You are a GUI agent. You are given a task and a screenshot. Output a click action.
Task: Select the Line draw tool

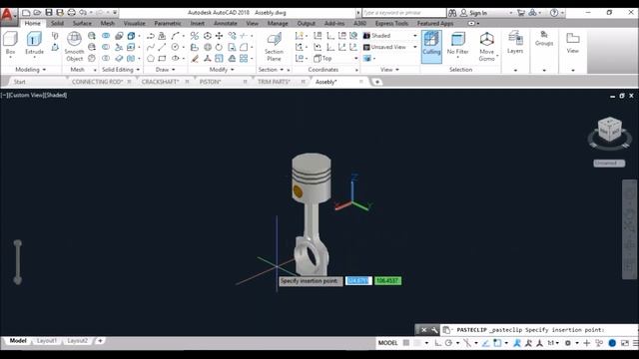click(x=162, y=47)
